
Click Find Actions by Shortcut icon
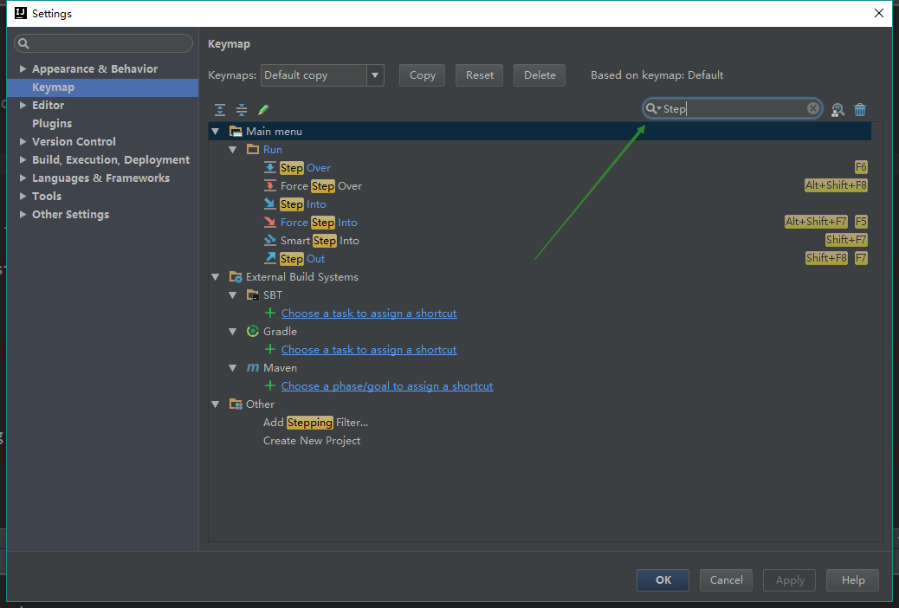point(838,109)
